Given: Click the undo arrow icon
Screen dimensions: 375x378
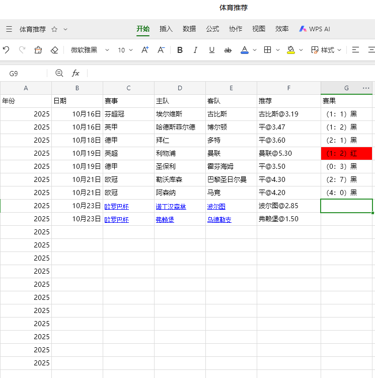Looking at the screenshot, I should click(x=6, y=50).
